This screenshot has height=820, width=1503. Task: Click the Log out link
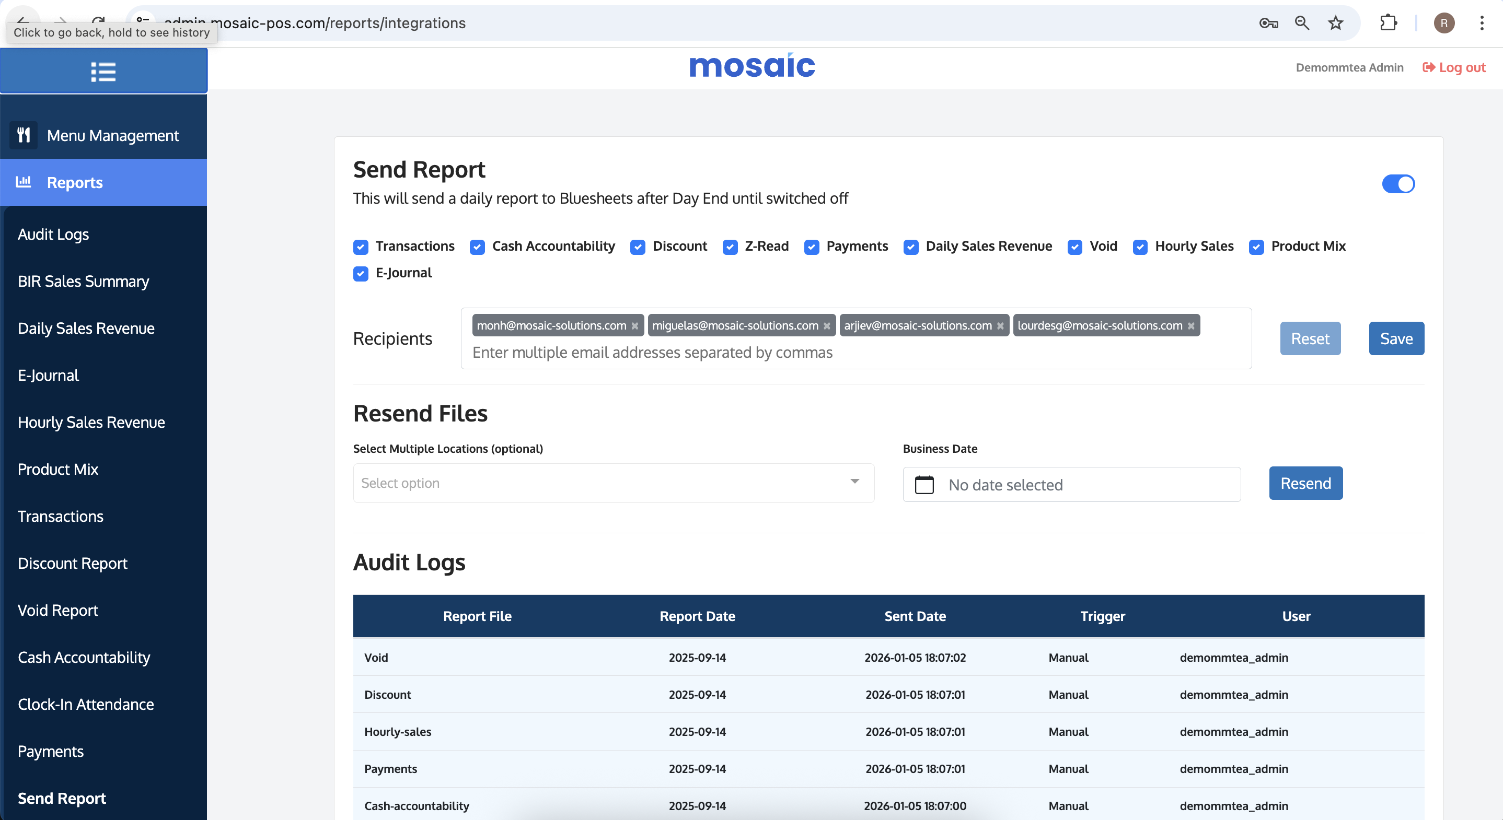coord(1454,68)
